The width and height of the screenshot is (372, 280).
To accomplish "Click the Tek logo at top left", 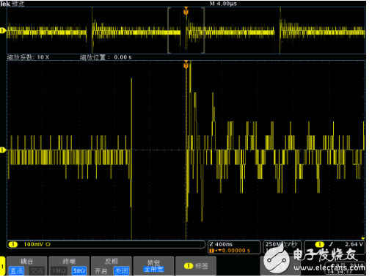I will click(x=5, y=4).
